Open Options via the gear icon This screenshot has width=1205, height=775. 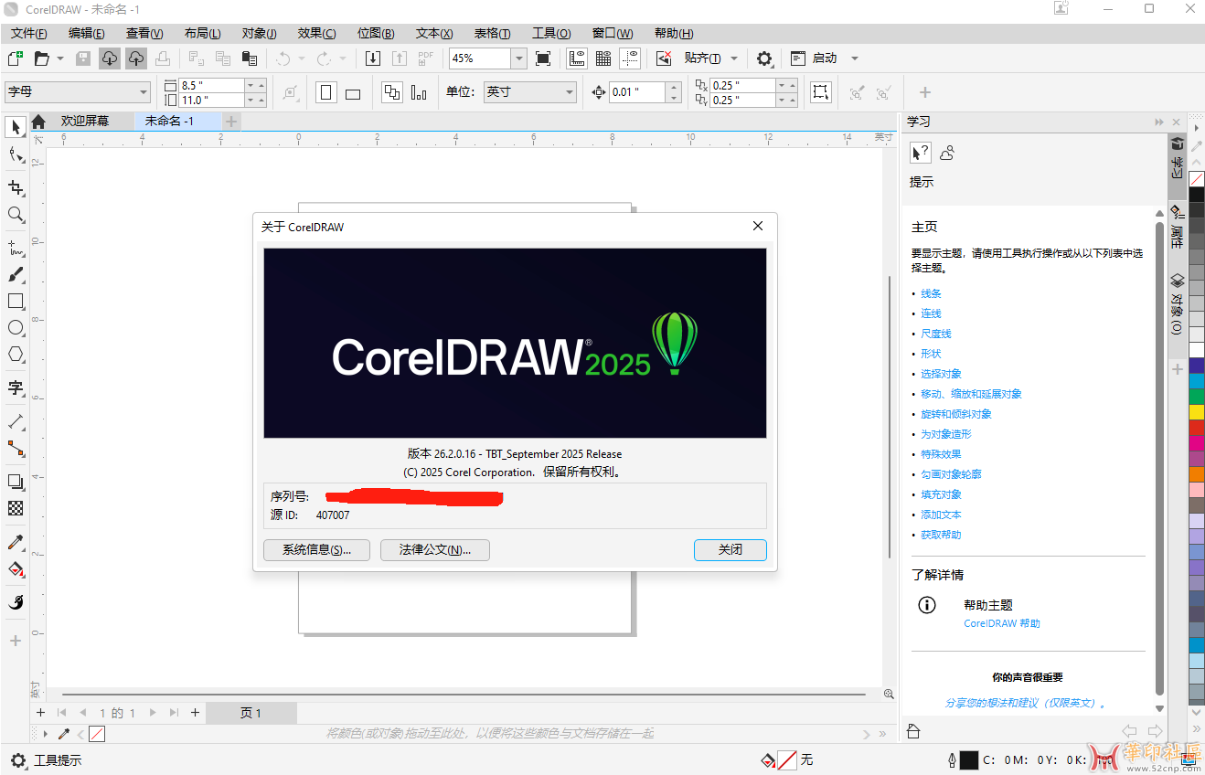[x=764, y=58]
